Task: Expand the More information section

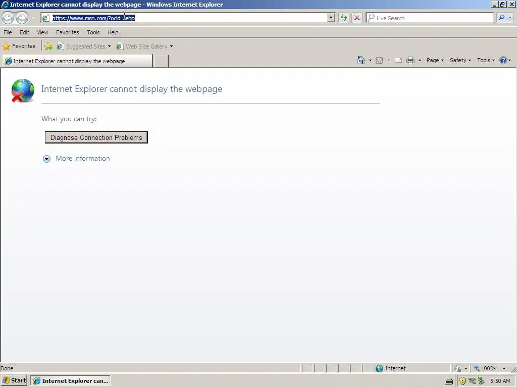Action: (77, 159)
